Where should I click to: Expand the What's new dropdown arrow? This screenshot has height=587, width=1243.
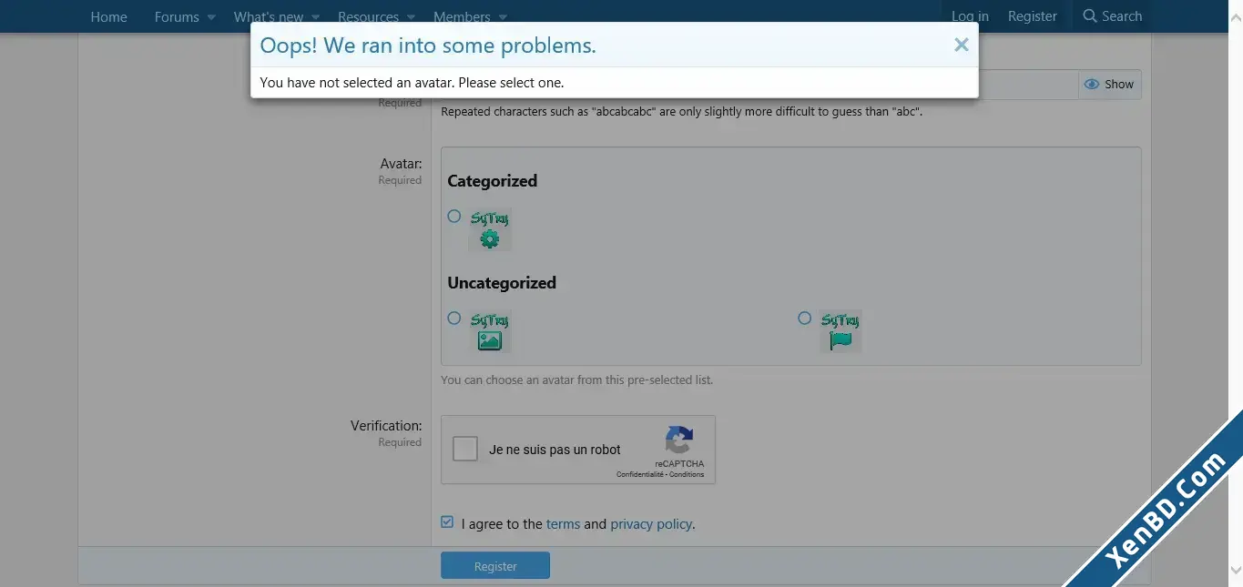point(316,17)
